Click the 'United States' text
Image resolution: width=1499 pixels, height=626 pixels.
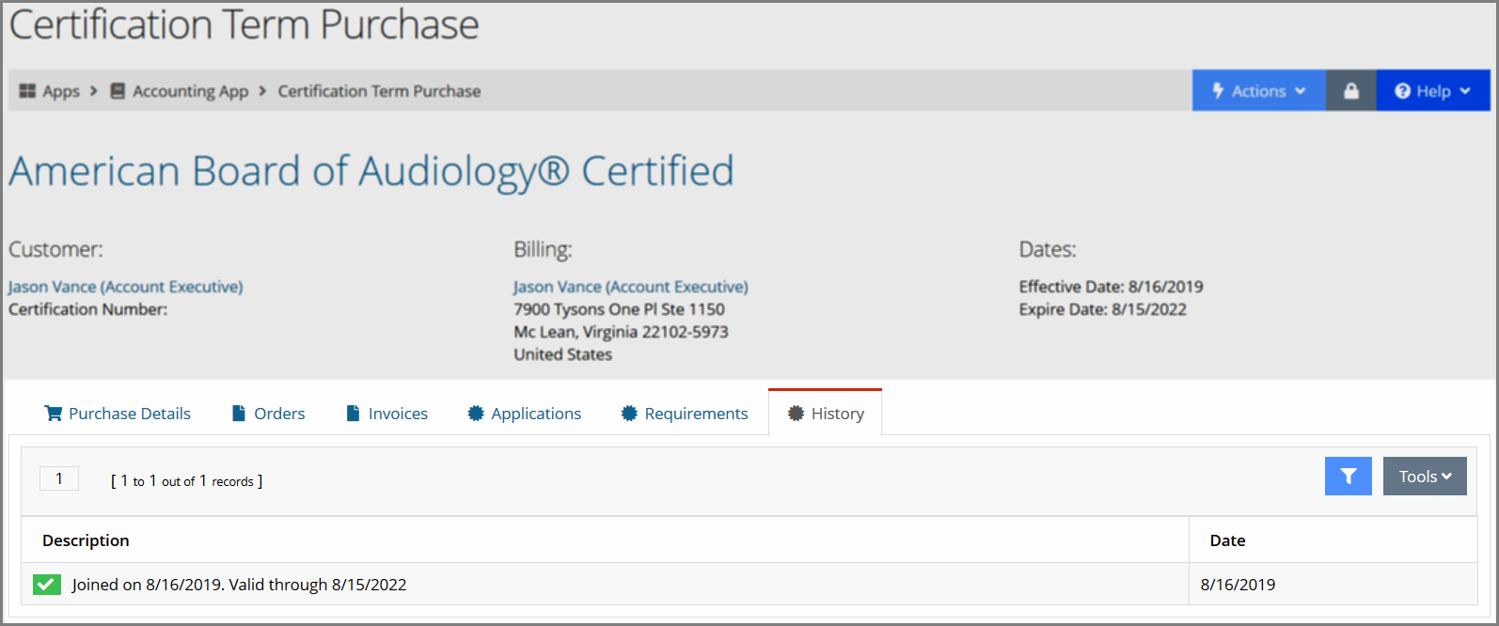562,354
